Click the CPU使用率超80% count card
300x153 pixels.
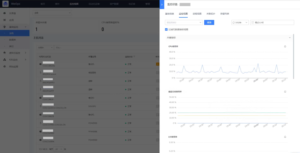[129, 27]
